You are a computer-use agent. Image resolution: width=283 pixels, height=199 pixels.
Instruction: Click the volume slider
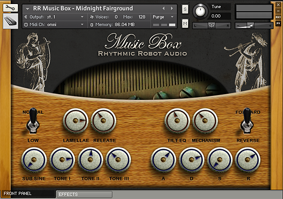tap(254, 26)
